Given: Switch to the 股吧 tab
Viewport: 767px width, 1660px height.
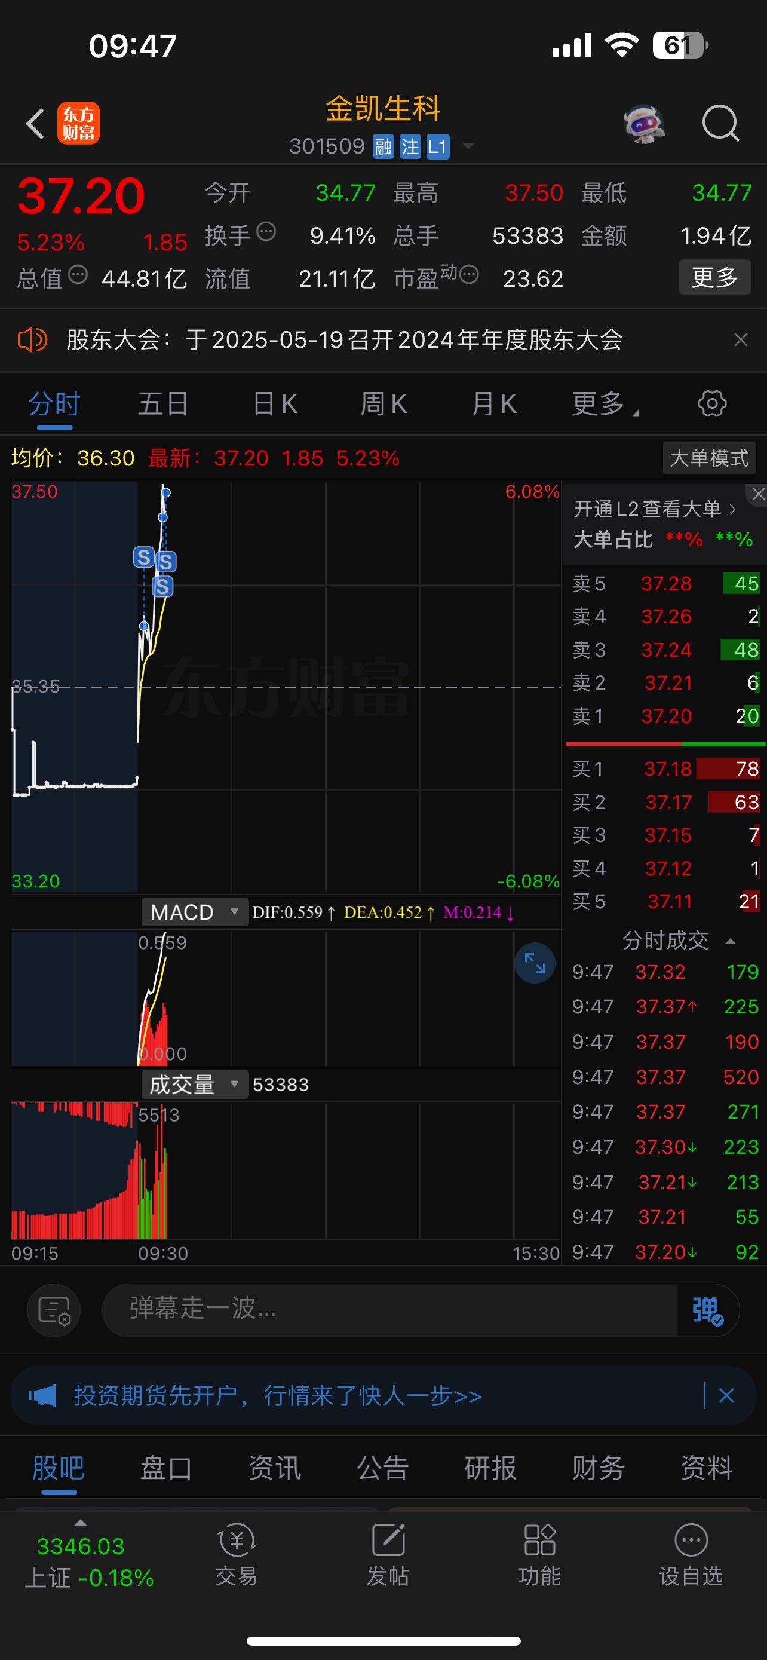Looking at the screenshot, I should tap(59, 1469).
